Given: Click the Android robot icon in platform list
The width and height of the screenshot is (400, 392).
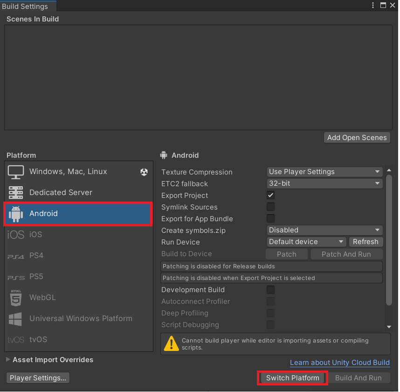Looking at the screenshot, I should [16, 214].
